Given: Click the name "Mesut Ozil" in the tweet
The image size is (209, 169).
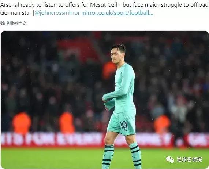Looking at the screenshot, I should 104,5.
